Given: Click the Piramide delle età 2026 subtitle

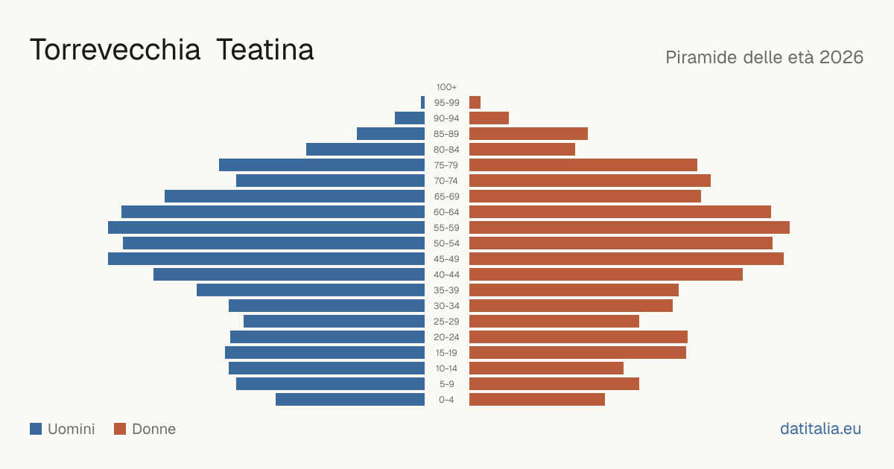Looking at the screenshot, I should [764, 57].
